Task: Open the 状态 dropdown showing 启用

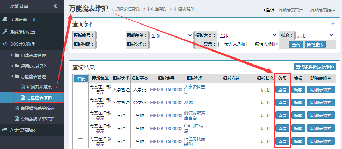Action: pyautogui.click(x=315, y=35)
